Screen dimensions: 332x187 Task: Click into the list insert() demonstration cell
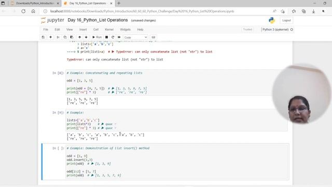(x=177, y=162)
